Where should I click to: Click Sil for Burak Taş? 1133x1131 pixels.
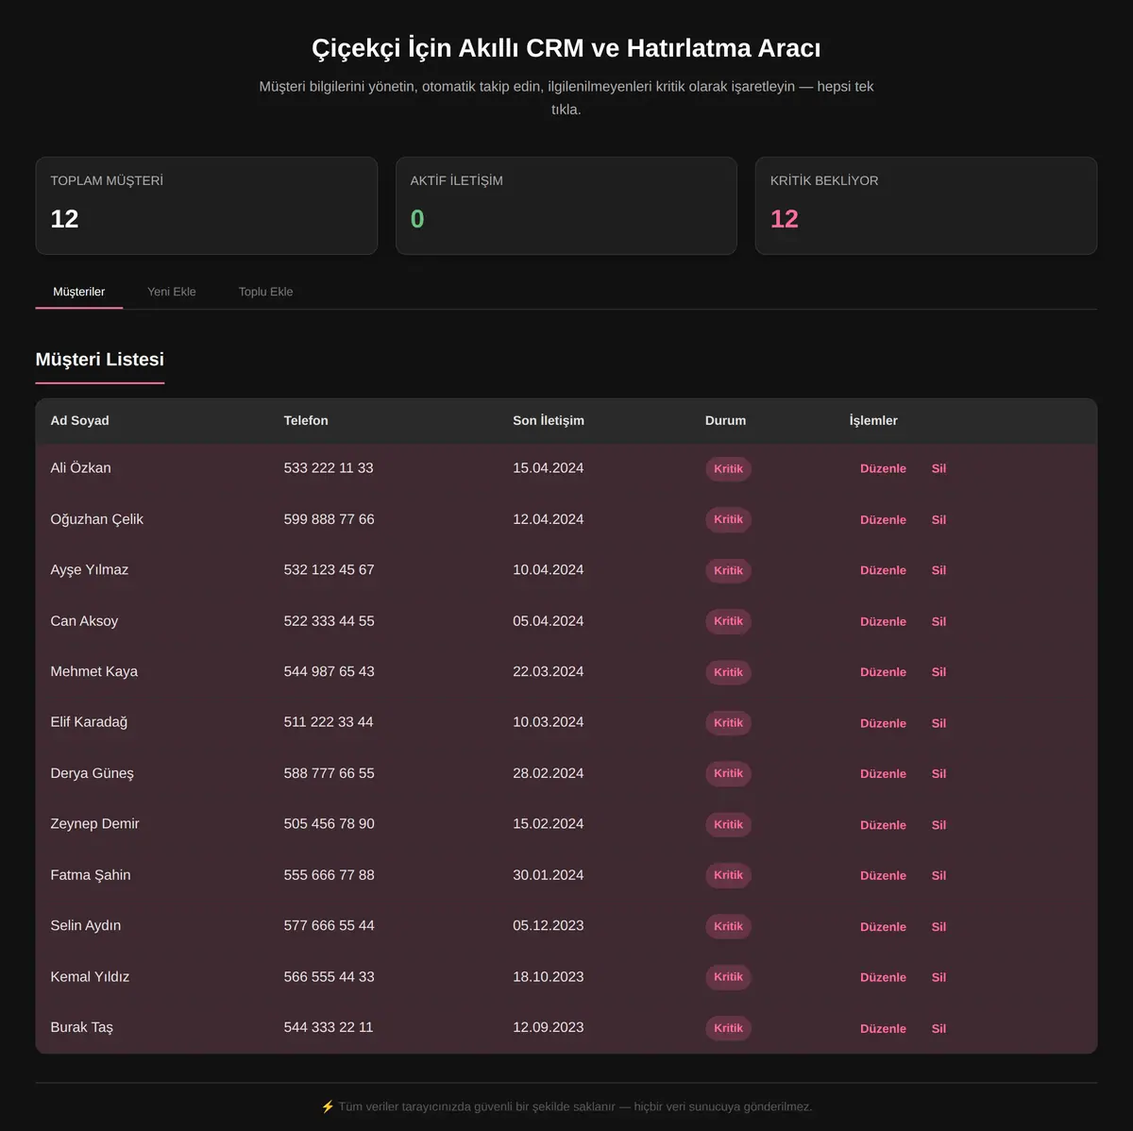pos(939,1029)
